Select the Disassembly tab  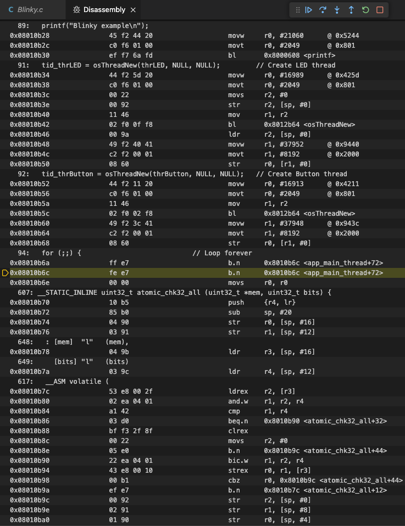104,10
